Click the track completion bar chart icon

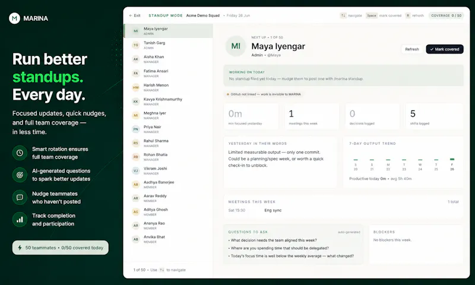20,220
